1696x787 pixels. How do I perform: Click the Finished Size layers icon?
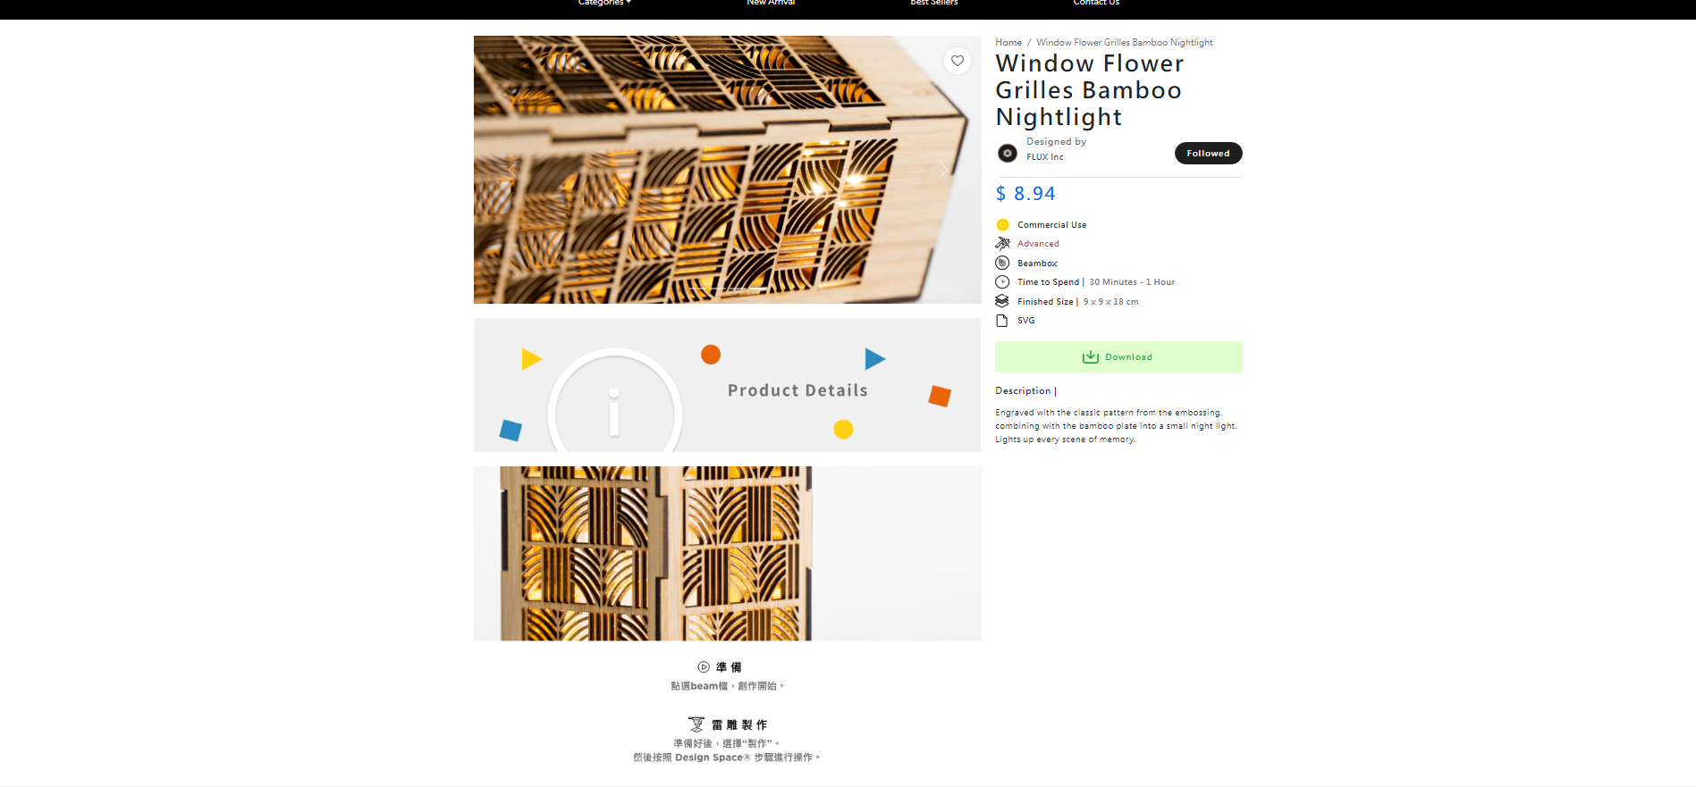tap(1002, 301)
